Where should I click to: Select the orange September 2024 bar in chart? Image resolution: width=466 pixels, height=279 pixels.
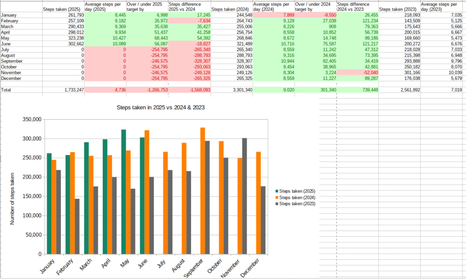click(x=203, y=191)
